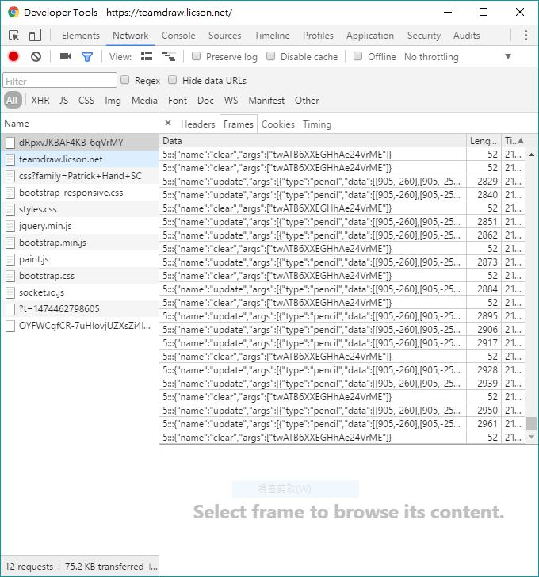Viewport: 539px width, 577px height.
Task: Open the Security tab
Action: click(x=423, y=36)
